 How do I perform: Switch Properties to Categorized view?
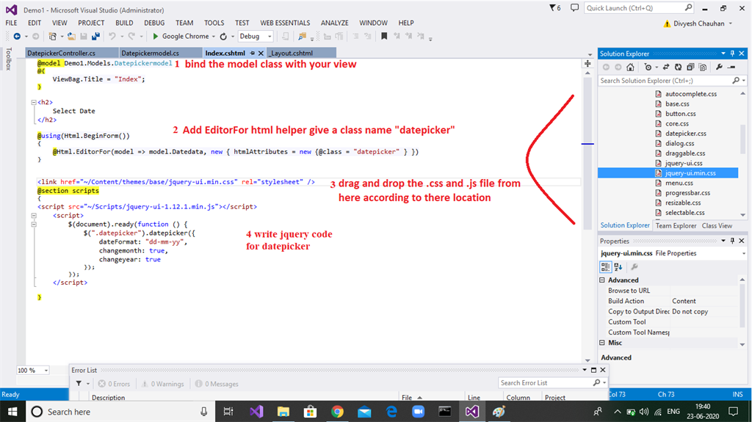click(606, 266)
